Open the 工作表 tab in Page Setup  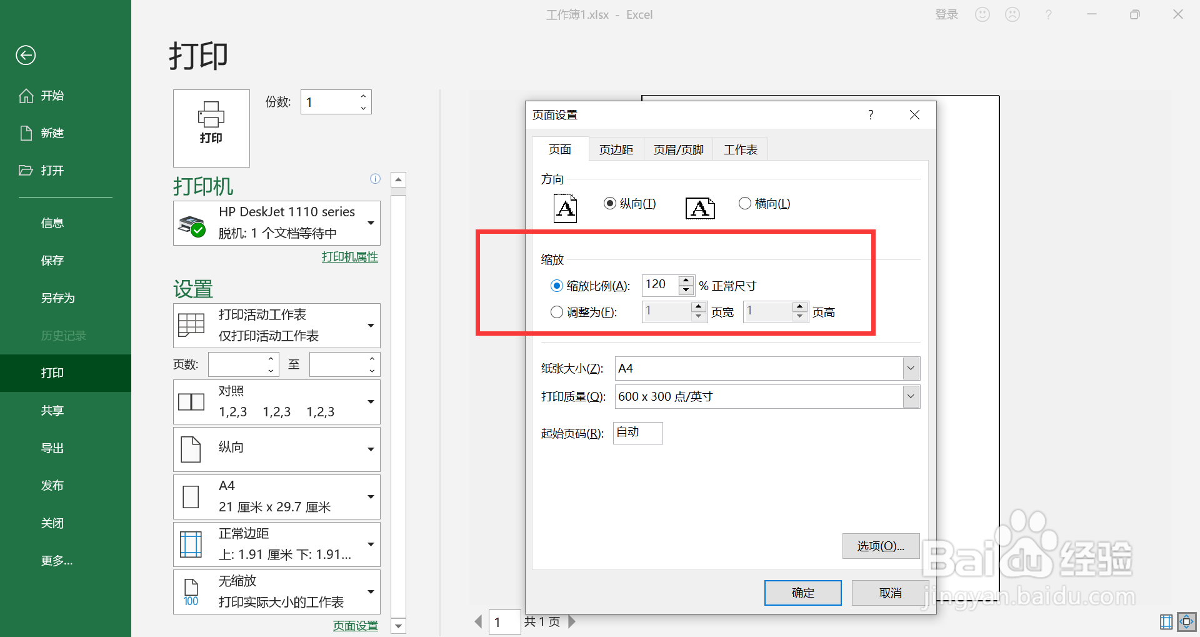739,149
